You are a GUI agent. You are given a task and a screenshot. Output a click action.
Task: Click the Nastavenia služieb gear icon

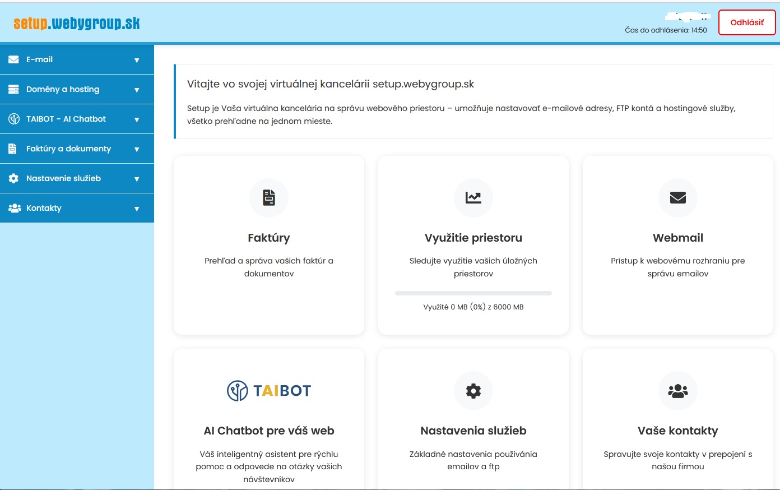(473, 391)
